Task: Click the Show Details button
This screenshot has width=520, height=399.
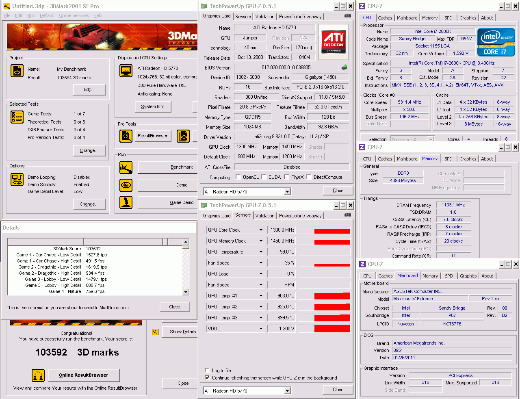Action: point(180,332)
